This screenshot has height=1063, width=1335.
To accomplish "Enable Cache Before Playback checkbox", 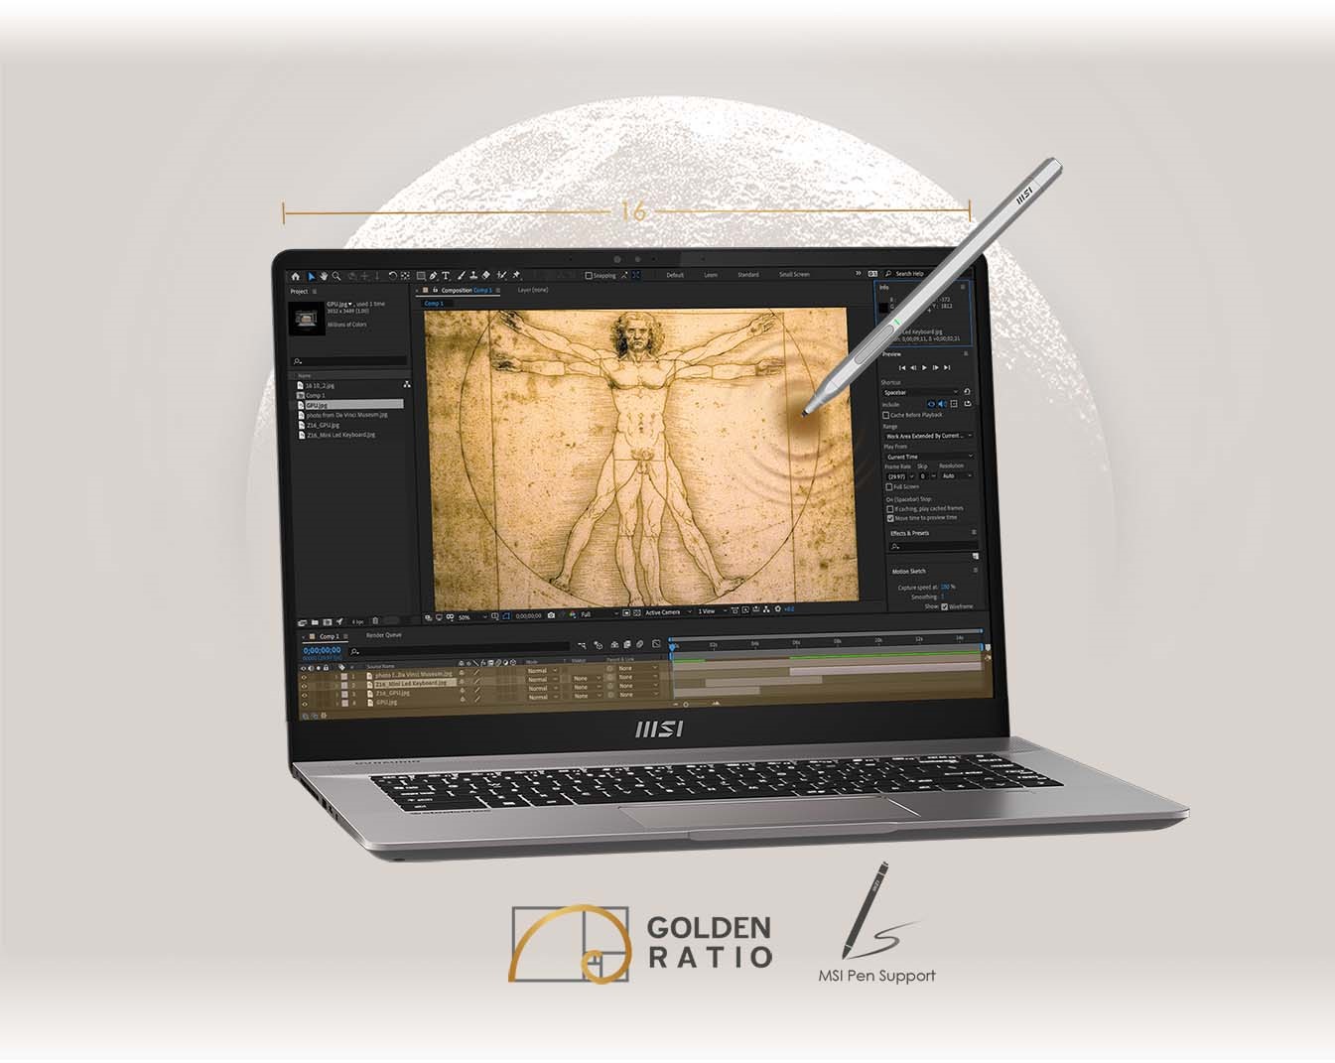I will tap(886, 415).
